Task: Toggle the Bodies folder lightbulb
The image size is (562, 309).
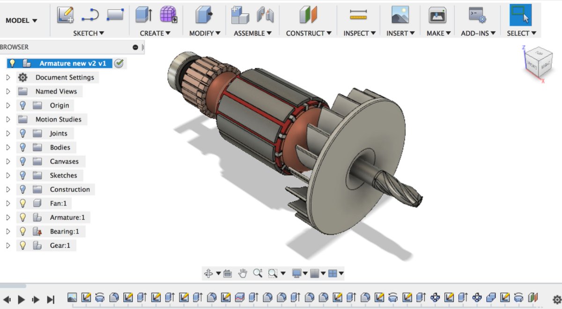Action: click(x=22, y=147)
